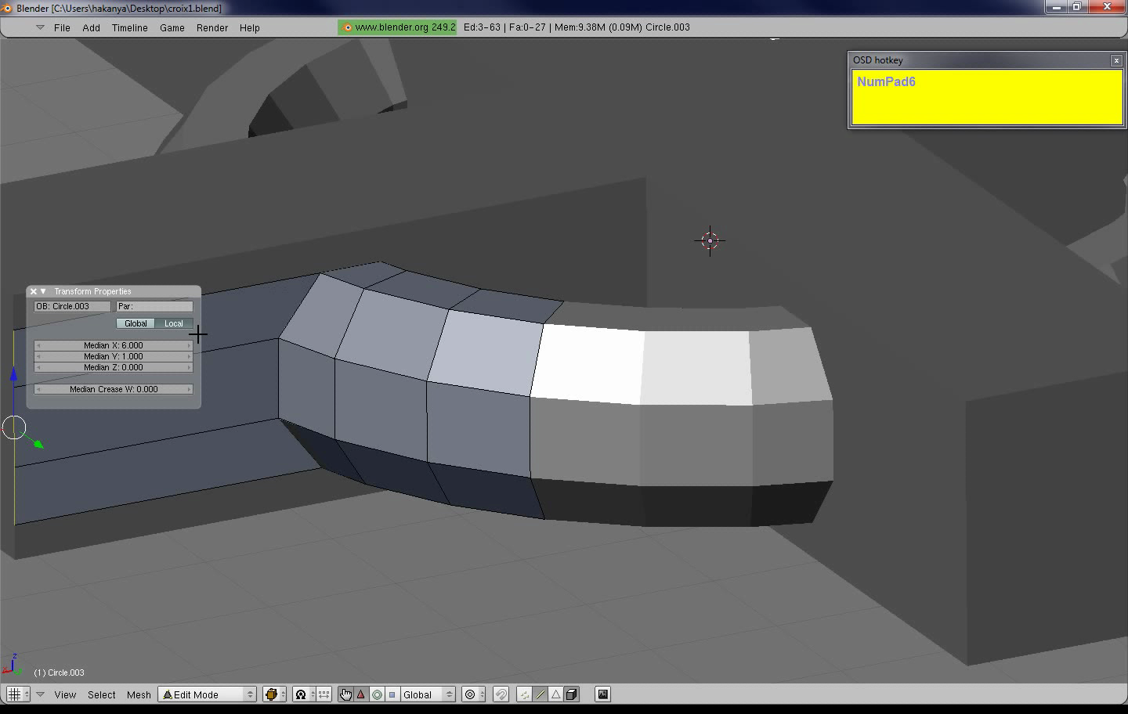Open the pivot point selector icon

[x=305, y=694]
